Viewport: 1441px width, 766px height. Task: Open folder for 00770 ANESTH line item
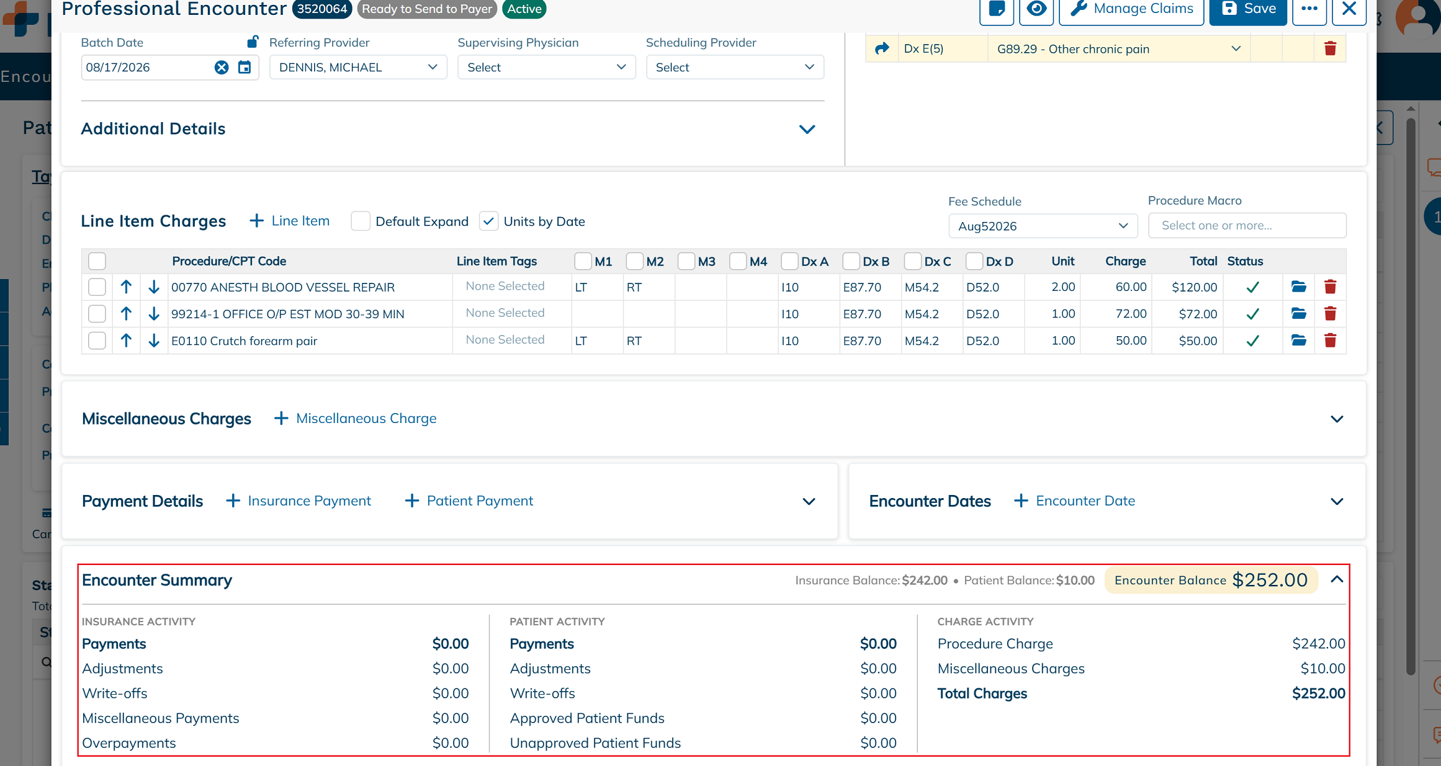tap(1298, 287)
